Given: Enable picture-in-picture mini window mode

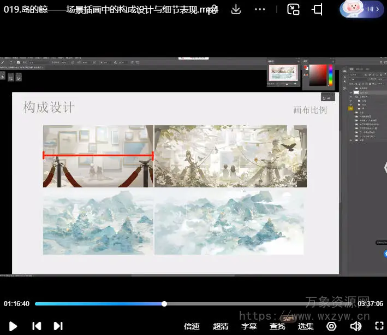Looking at the screenshot, I should [294, 9].
